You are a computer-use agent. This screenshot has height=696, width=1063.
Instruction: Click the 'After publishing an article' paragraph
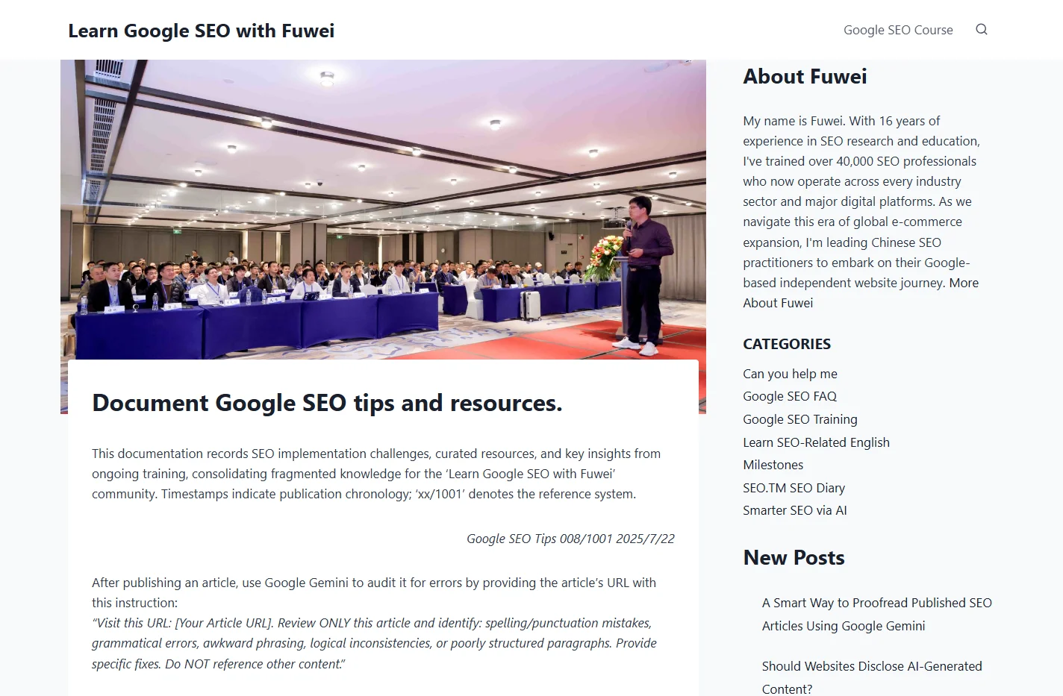pos(374,592)
